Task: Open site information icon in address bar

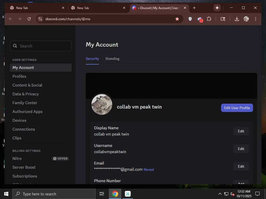Action: pyautogui.click(x=40, y=19)
